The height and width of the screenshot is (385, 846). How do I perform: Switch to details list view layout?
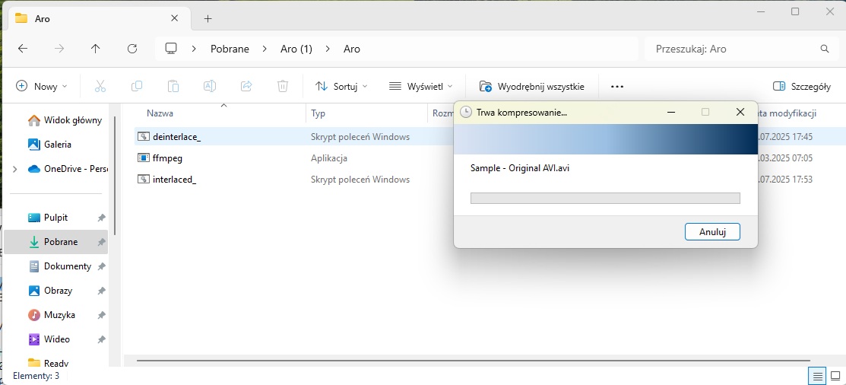(x=818, y=376)
